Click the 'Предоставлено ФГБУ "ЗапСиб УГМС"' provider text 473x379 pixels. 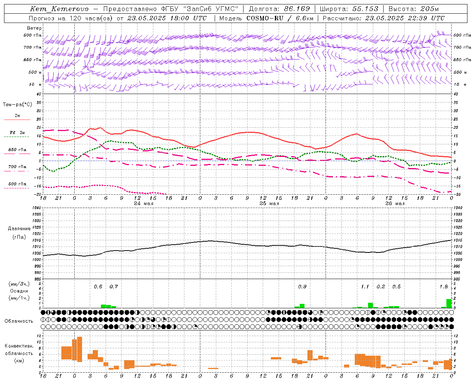click(x=171, y=9)
